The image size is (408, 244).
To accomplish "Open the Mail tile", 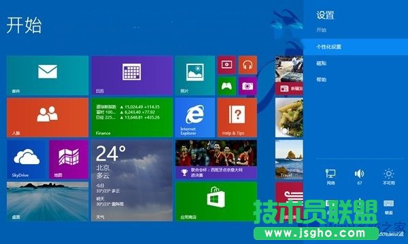I will pos(48,75).
